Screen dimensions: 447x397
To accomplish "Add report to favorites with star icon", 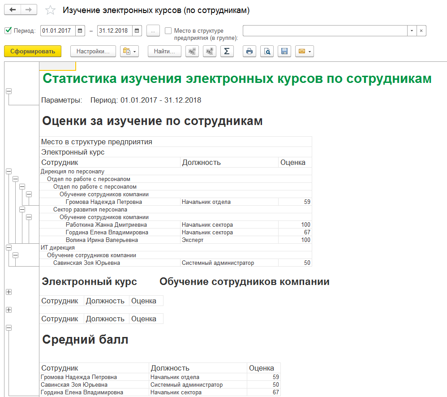I will (x=51, y=10).
